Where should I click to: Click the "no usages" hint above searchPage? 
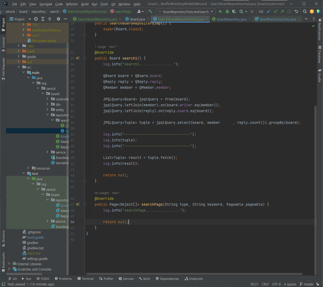point(102,193)
